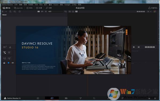This screenshot has height=101, width=160.
Task: Click the 快速导出 Quick Export button
Action: coord(153,8)
